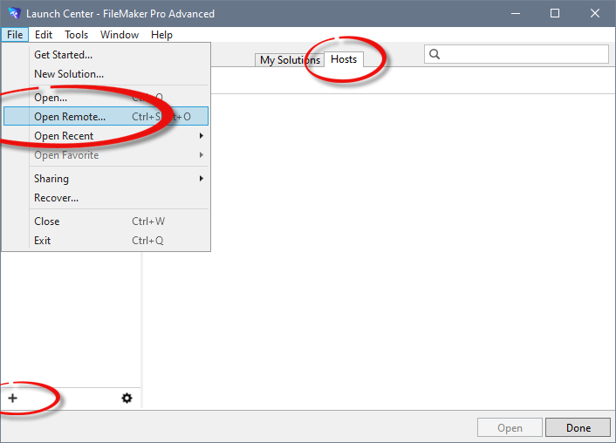The width and height of the screenshot is (616, 443).
Task: Open the File menu
Action: point(15,35)
